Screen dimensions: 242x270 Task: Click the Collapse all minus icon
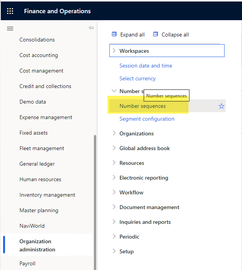156,34
